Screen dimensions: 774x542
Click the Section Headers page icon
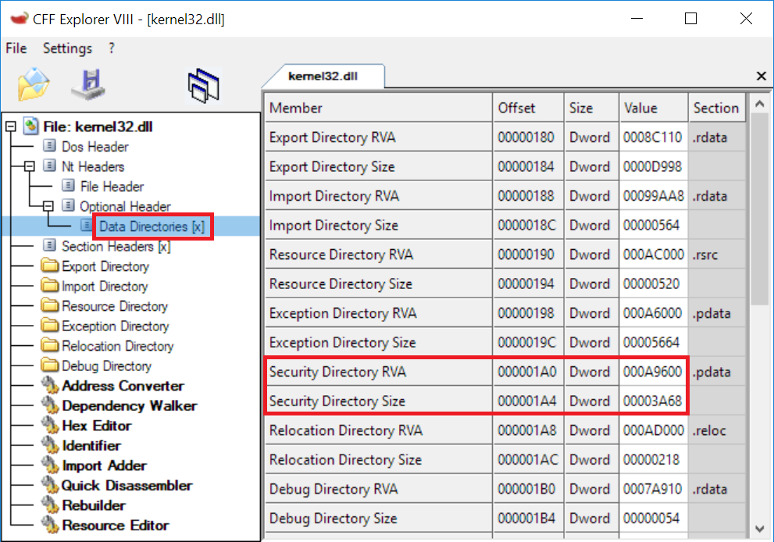tap(49, 245)
